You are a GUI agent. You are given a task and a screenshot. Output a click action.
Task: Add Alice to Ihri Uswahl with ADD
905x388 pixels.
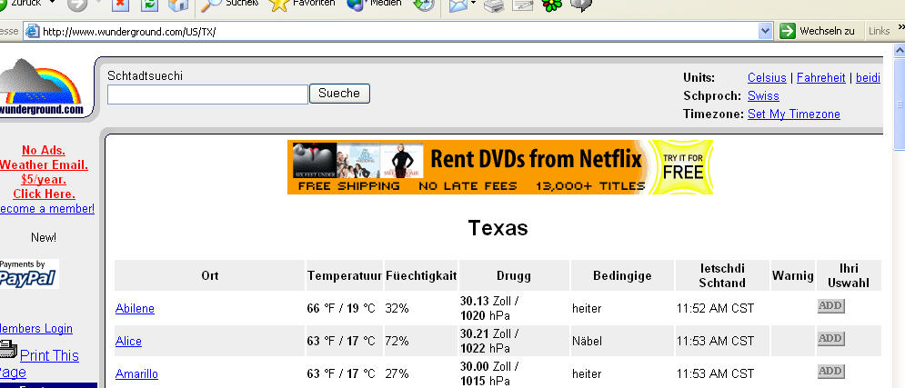[831, 338]
